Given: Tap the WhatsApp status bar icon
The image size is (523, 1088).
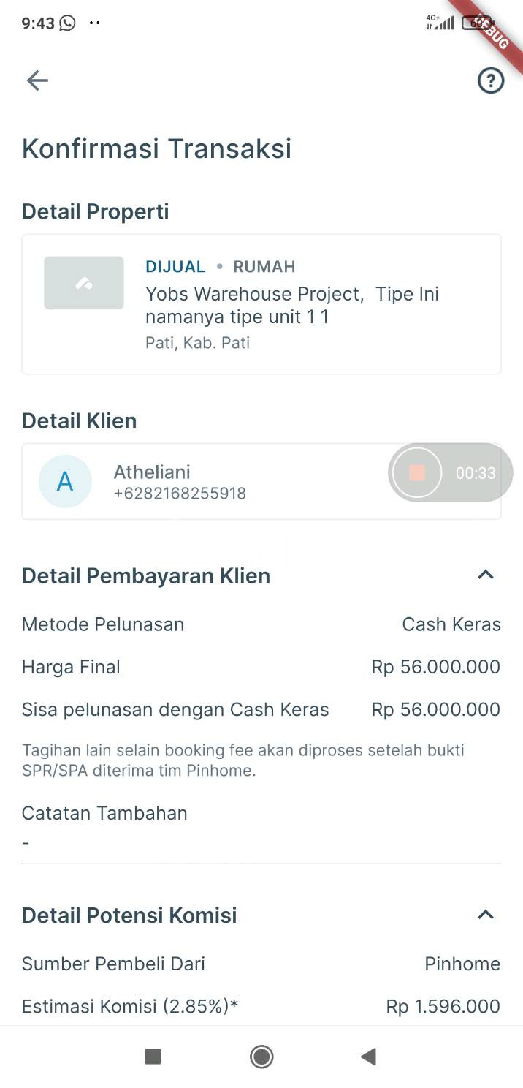Looking at the screenshot, I should tap(68, 23).
